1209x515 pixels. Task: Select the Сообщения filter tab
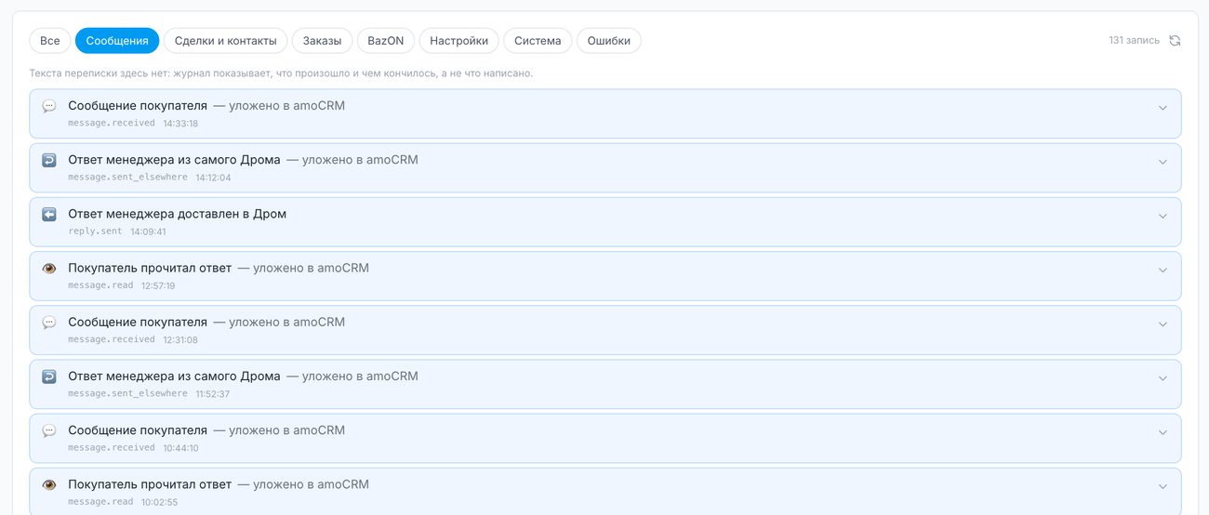pos(117,41)
